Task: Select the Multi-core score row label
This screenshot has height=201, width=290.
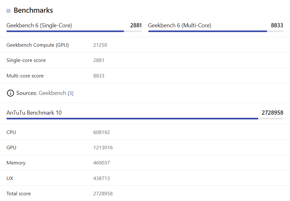Action: [25, 76]
